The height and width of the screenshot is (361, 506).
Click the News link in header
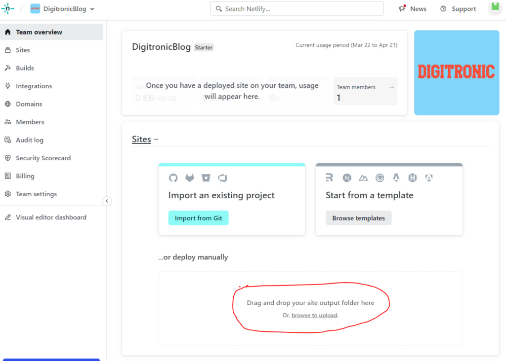[418, 9]
